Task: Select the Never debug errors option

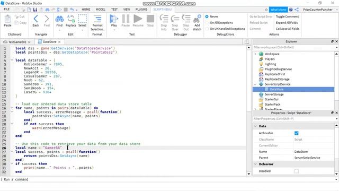Action: pyautogui.click(x=207, y=16)
